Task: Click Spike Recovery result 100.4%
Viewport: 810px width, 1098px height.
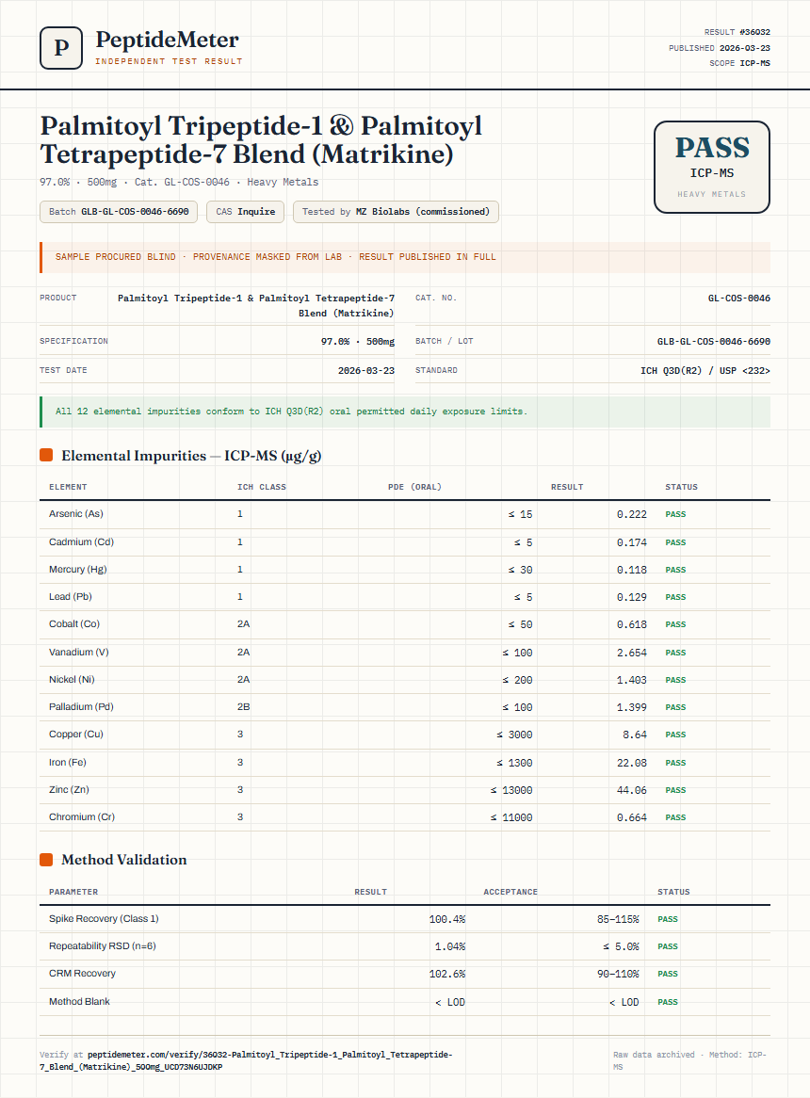Action: [447, 919]
